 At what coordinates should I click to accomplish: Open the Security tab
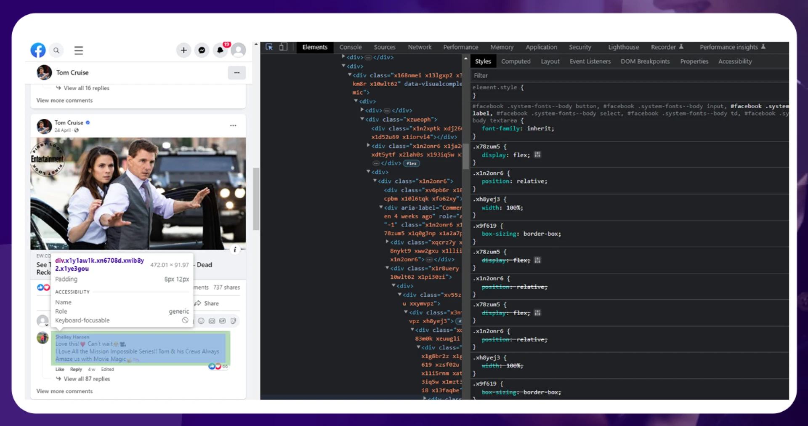(580, 47)
